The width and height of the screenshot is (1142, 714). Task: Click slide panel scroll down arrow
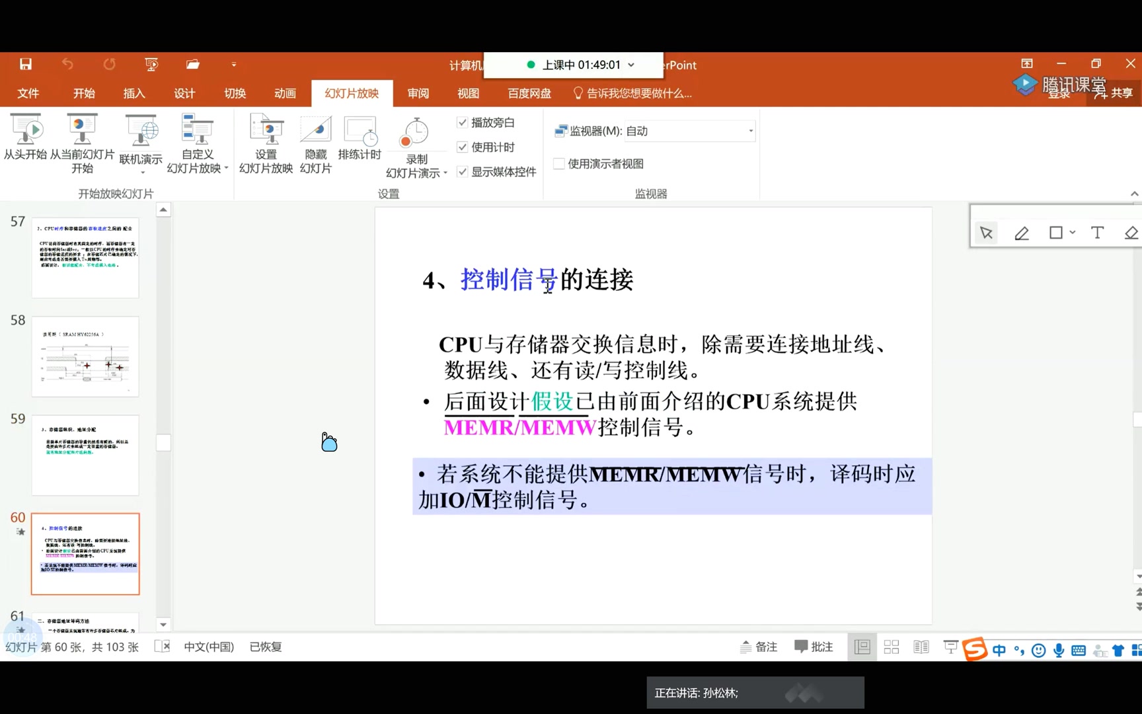click(163, 624)
